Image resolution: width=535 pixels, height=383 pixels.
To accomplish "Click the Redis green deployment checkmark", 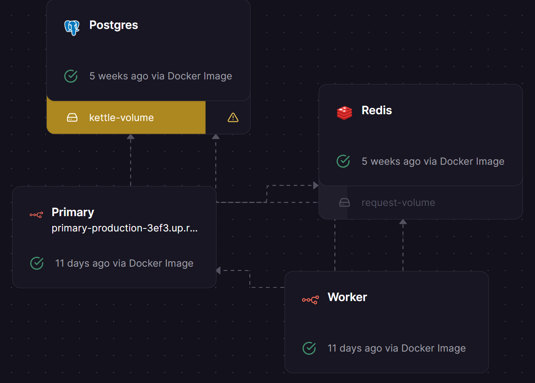I will coord(343,161).
